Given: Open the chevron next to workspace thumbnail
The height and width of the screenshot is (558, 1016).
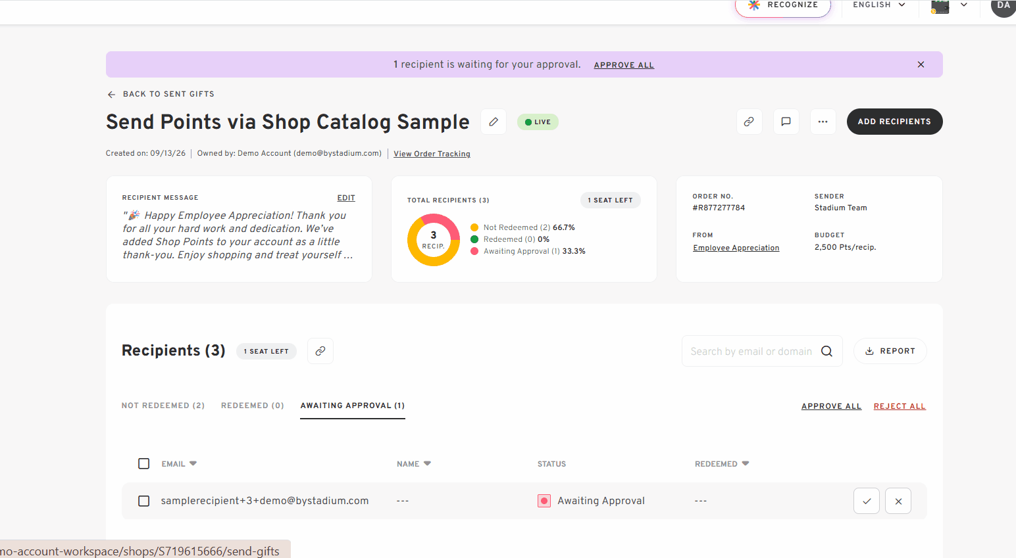Looking at the screenshot, I should tap(964, 5).
